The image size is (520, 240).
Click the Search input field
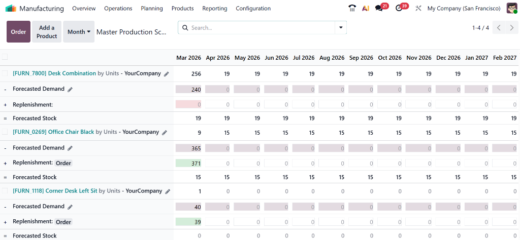click(x=259, y=28)
